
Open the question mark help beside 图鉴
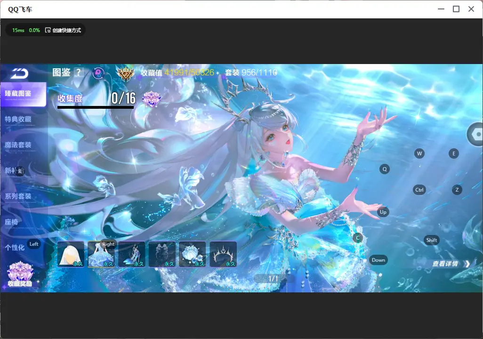(x=79, y=73)
